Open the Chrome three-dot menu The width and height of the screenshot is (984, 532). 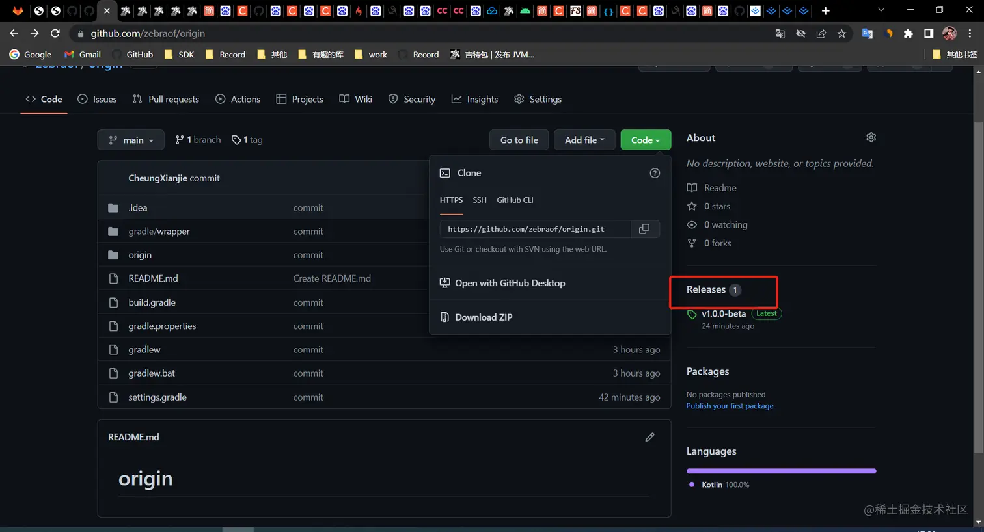click(x=970, y=33)
